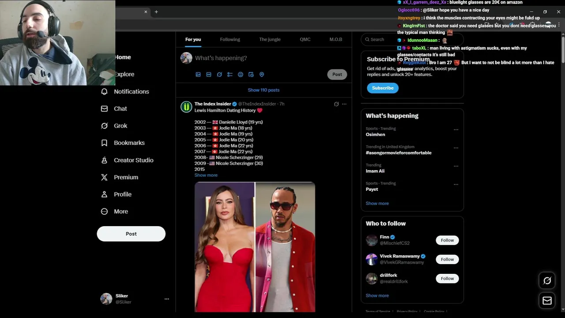Open three-dot menu on Index Insider post
This screenshot has height=318, width=565.
[x=344, y=104]
